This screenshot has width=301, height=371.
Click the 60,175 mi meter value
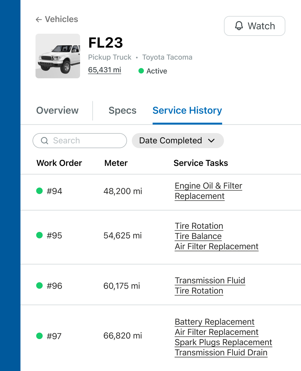(122, 286)
